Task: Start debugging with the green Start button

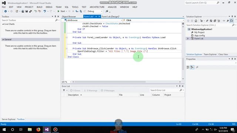Action: point(61,11)
